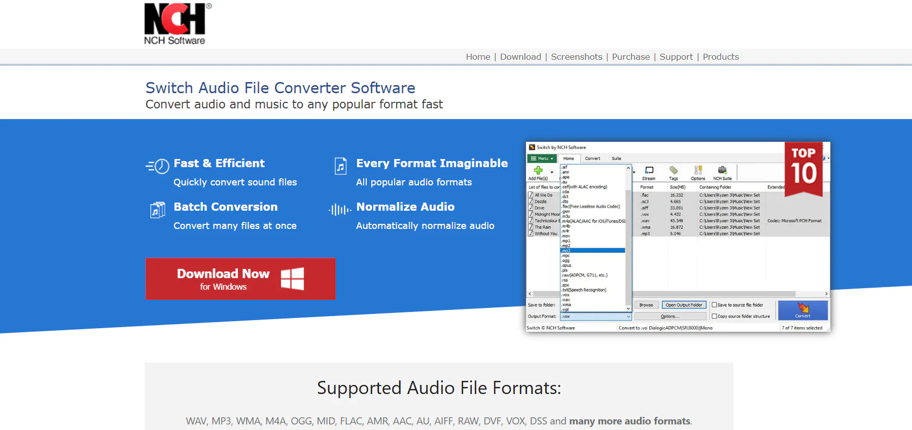
Task: Click the music note icon beside Drive
Action: pos(531,208)
